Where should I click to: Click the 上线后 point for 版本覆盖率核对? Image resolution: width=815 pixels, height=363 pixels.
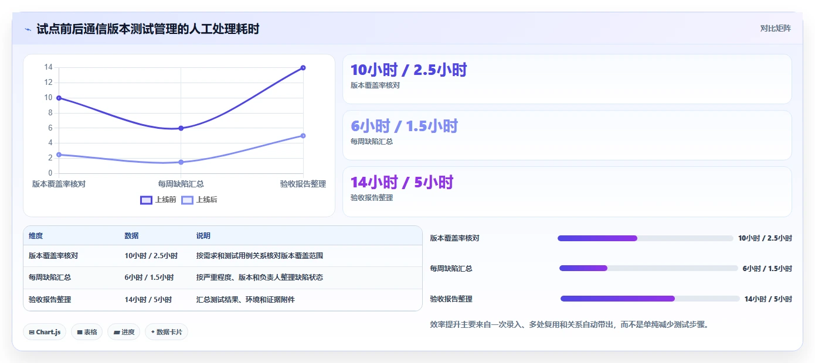[59, 155]
